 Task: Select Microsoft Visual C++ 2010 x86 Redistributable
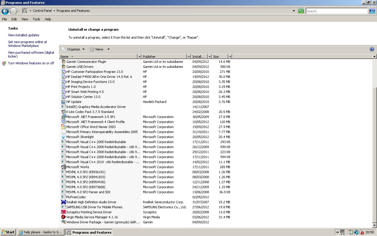145,162
